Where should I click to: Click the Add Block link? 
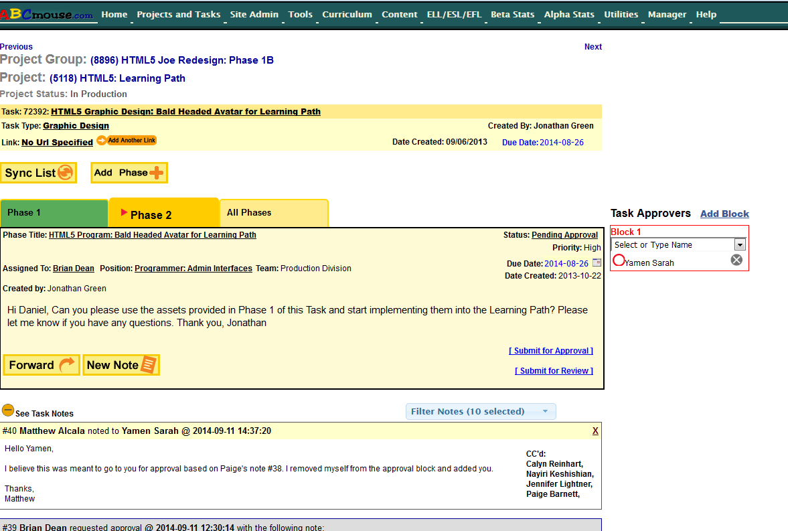[x=724, y=214]
